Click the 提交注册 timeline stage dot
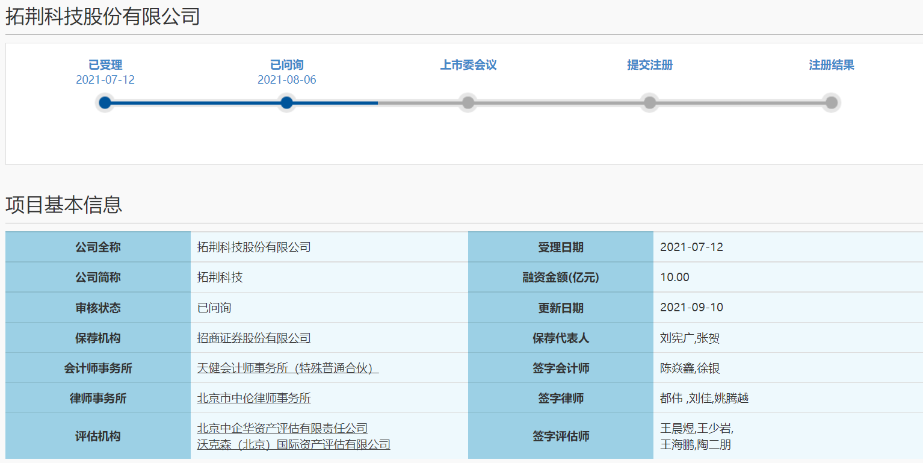 tap(650, 103)
